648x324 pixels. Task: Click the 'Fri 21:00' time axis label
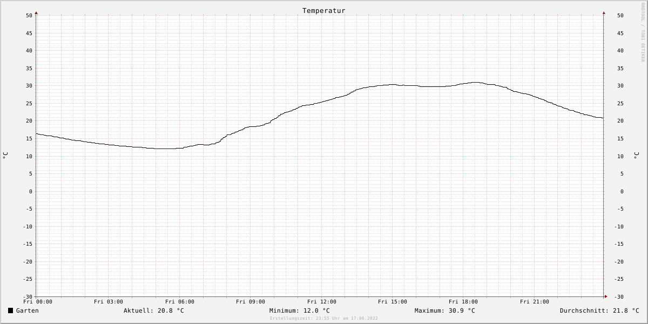tap(535, 302)
